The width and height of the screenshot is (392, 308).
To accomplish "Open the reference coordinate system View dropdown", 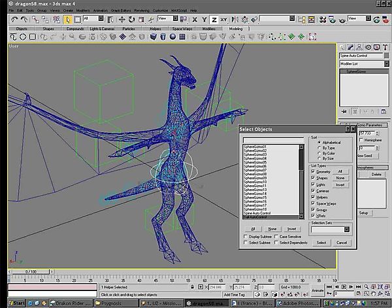I will click(176, 18).
